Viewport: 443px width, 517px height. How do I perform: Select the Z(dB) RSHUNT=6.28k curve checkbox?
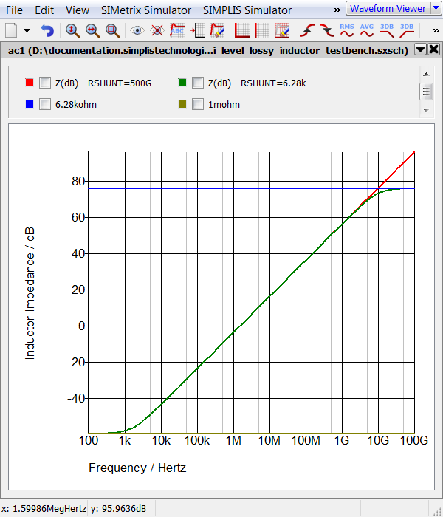coord(198,83)
